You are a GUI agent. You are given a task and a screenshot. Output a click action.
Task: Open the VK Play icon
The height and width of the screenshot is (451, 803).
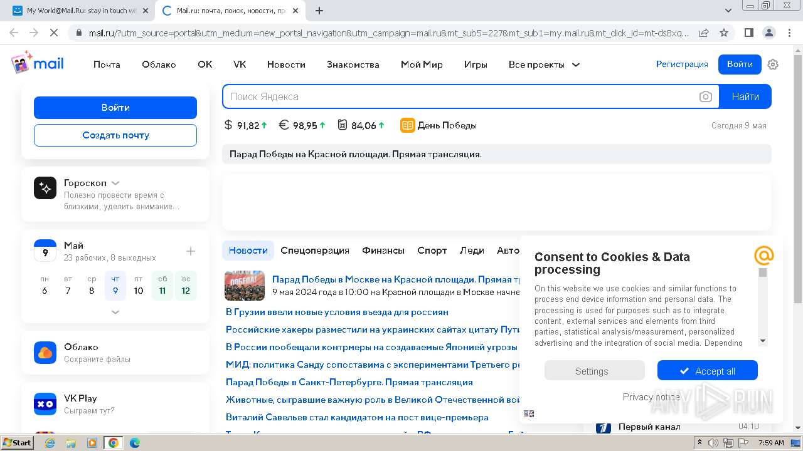45,404
